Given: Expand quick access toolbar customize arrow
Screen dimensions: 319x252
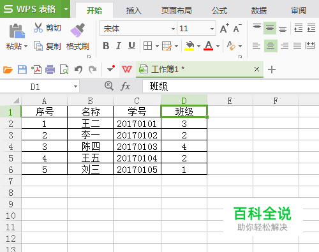Looking at the screenshot, I should (111, 69).
